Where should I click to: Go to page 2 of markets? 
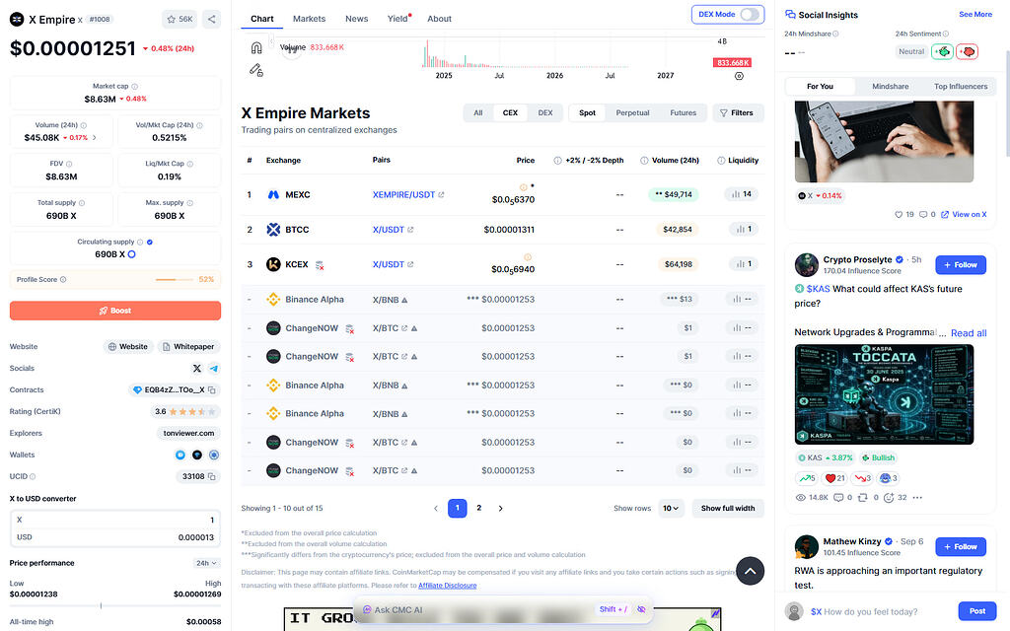tap(478, 508)
